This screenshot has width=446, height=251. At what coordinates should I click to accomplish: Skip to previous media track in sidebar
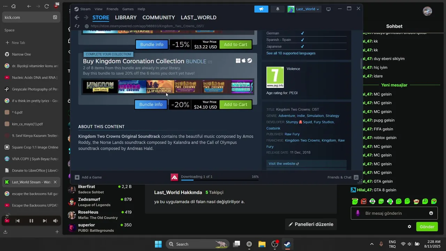tap(17, 221)
